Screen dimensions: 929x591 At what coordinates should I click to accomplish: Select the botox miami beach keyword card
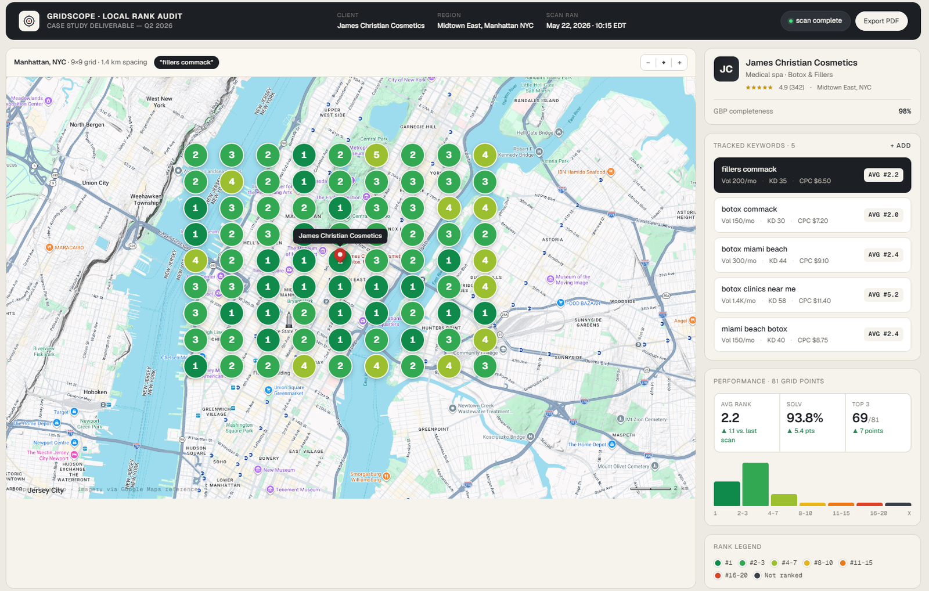812,255
